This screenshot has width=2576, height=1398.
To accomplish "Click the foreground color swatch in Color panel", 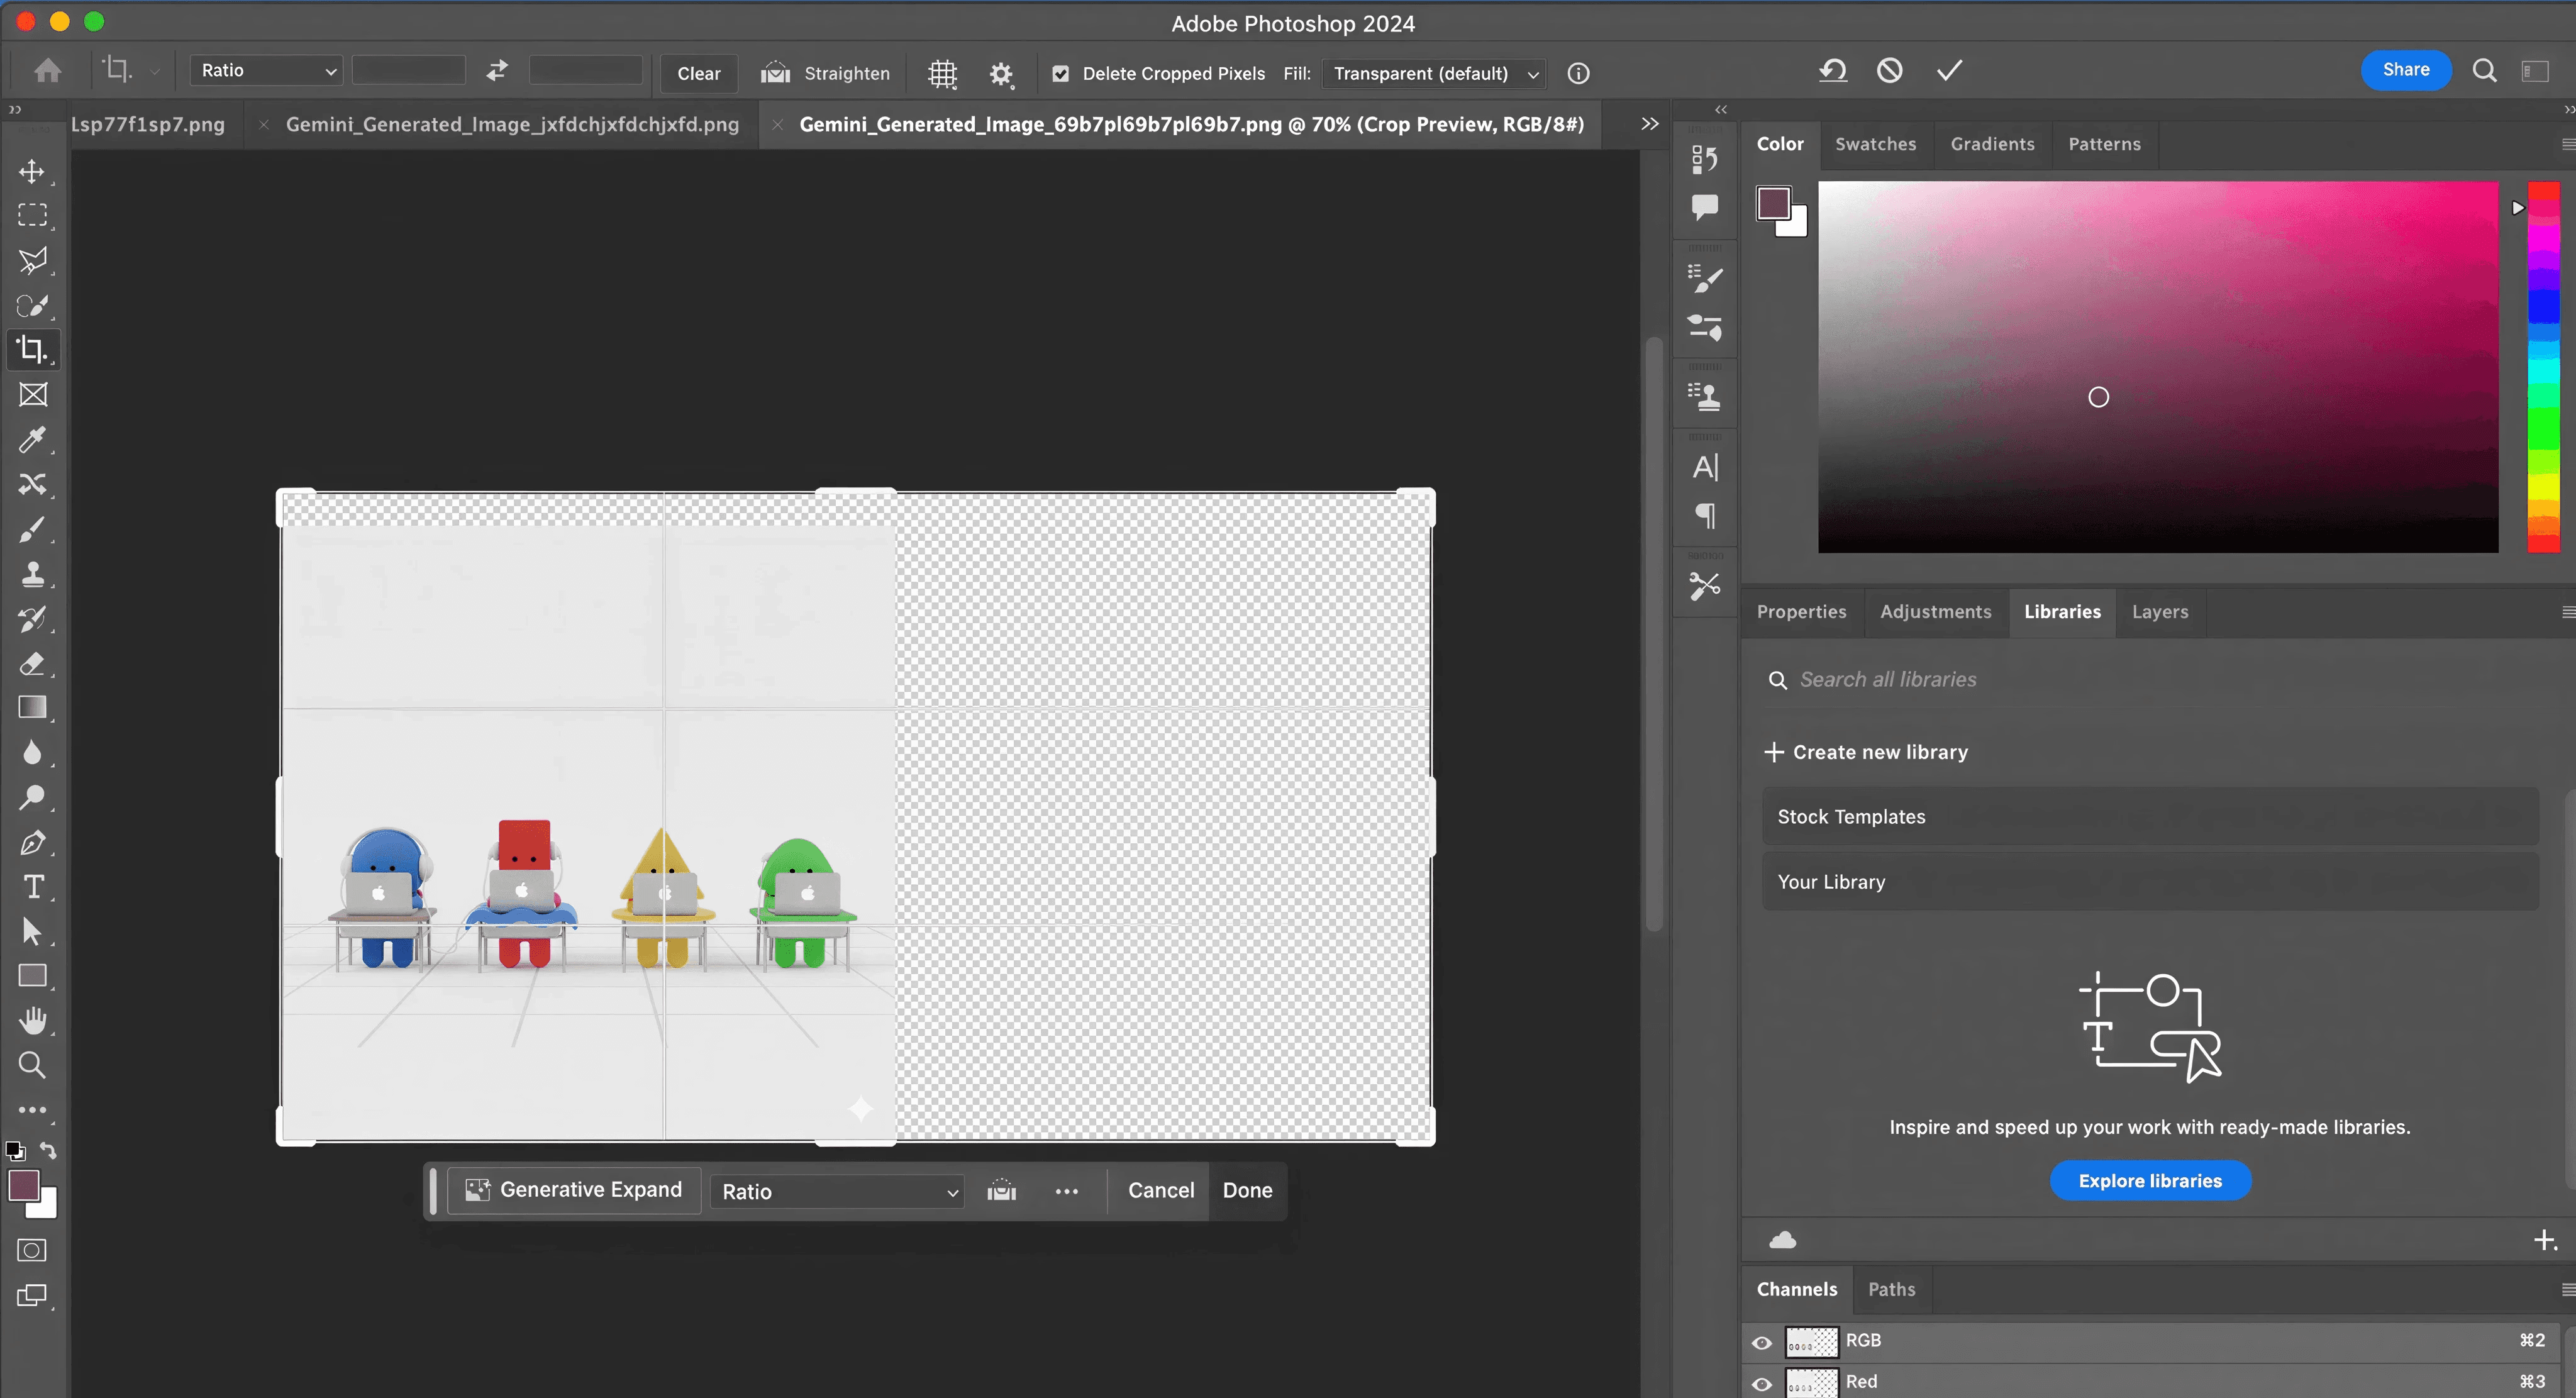I will click(x=1773, y=203).
